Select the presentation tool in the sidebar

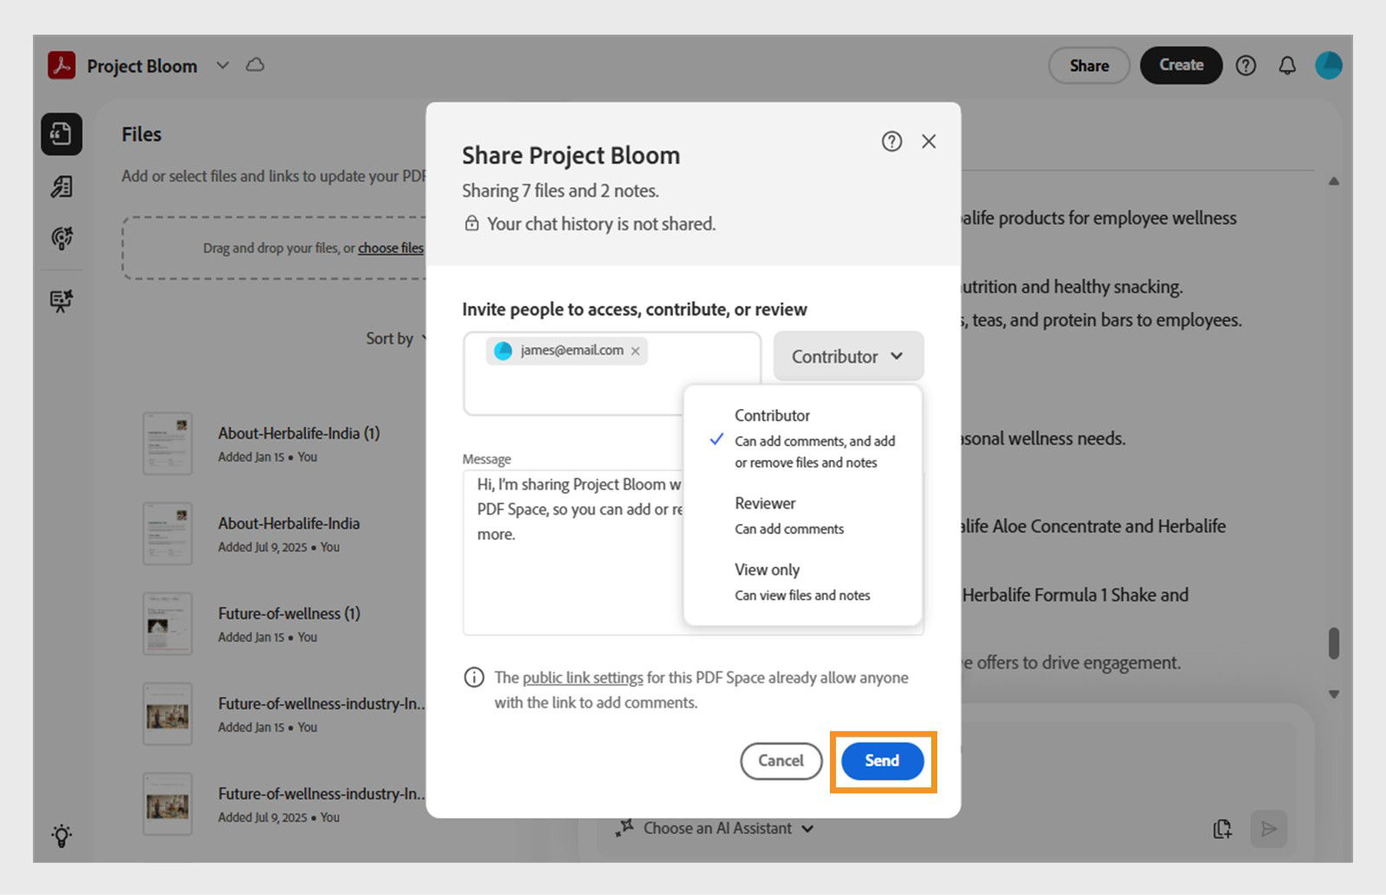[x=62, y=302]
